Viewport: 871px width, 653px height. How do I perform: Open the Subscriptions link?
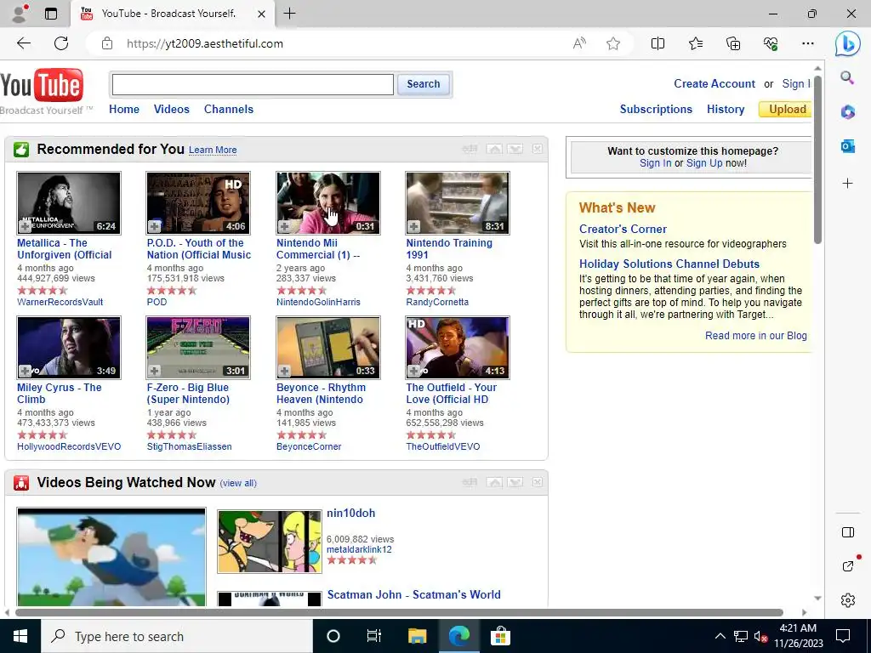(x=656, y=110)
